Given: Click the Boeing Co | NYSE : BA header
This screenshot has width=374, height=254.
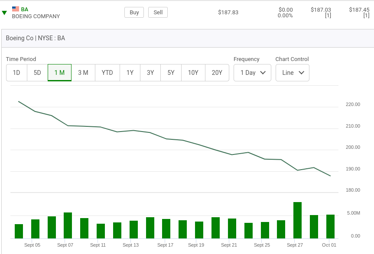Looking at the screenshot, I should pyautogui.click(x=36, y=38).
